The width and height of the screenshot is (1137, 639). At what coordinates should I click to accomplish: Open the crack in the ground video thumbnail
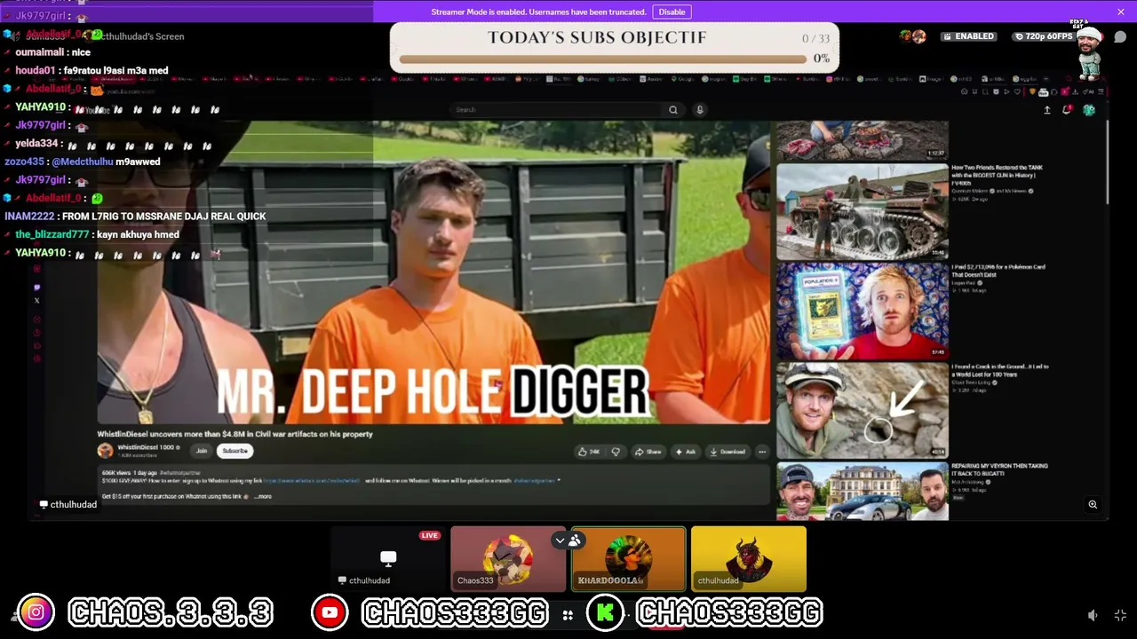point(863,411)
